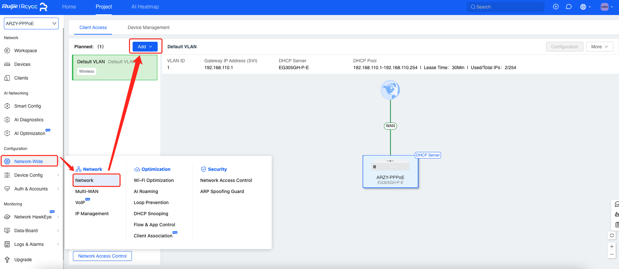
Task: Click the Upgrade arrow icon
Action: click(7, 260)
